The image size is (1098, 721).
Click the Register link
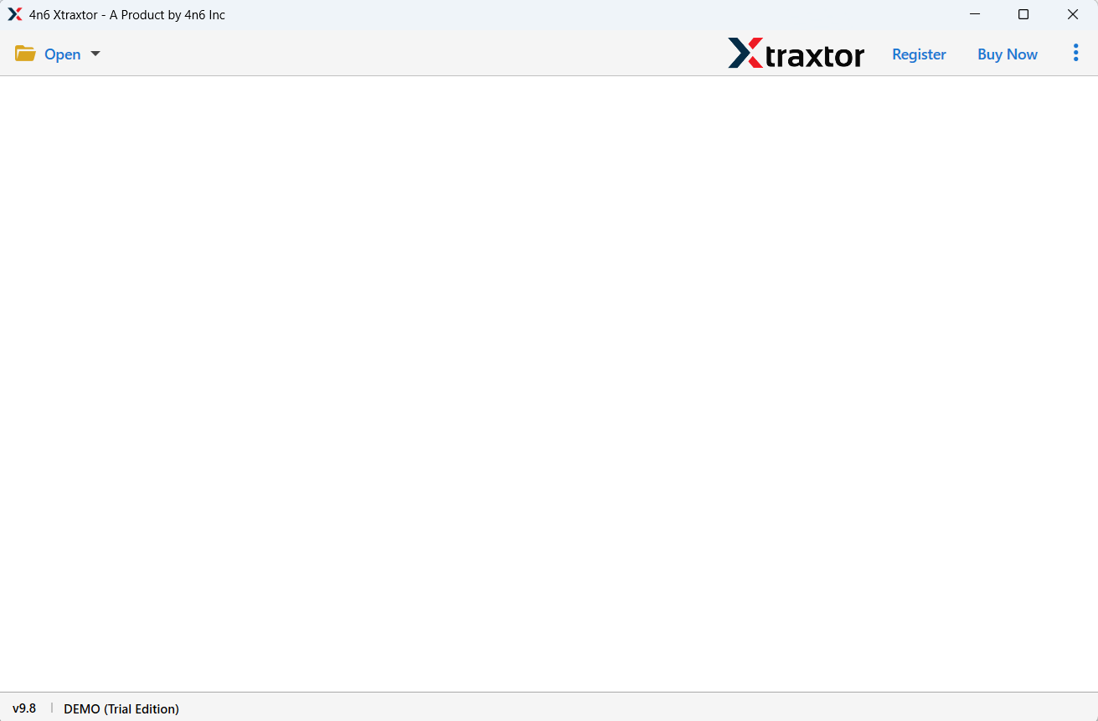(919, 54)
